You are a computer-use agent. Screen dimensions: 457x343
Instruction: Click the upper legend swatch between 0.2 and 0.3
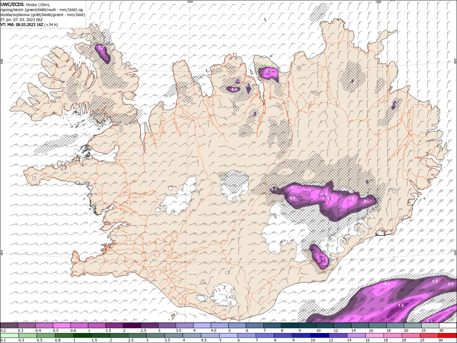tap(9, 325)
